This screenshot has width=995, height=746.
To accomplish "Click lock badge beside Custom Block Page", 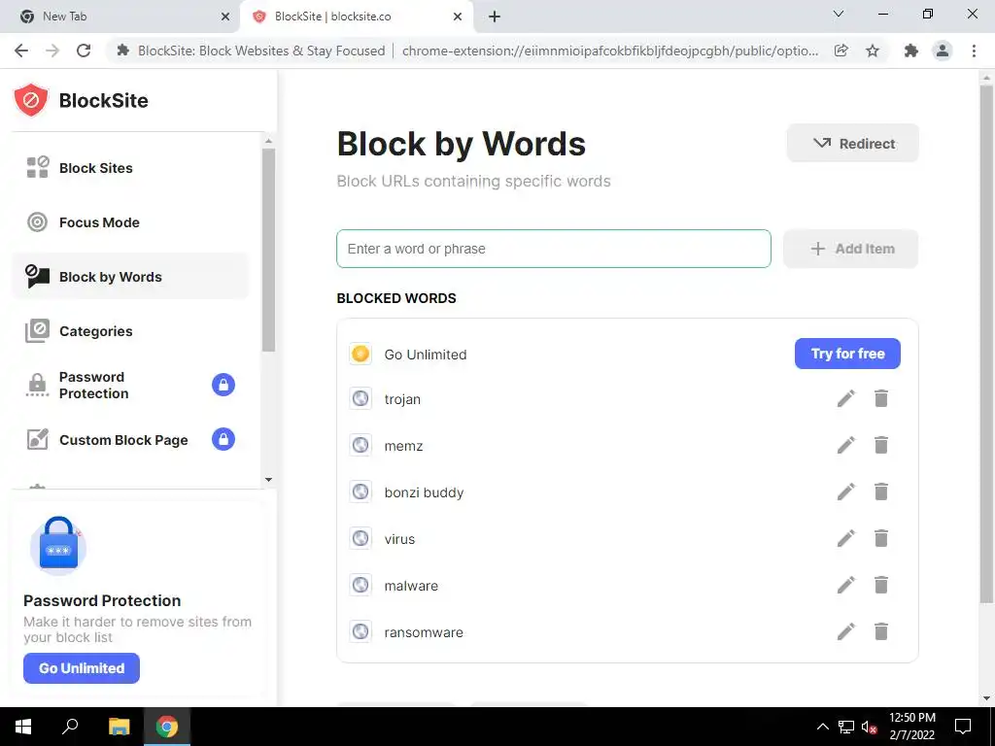I will pos(223,439).
